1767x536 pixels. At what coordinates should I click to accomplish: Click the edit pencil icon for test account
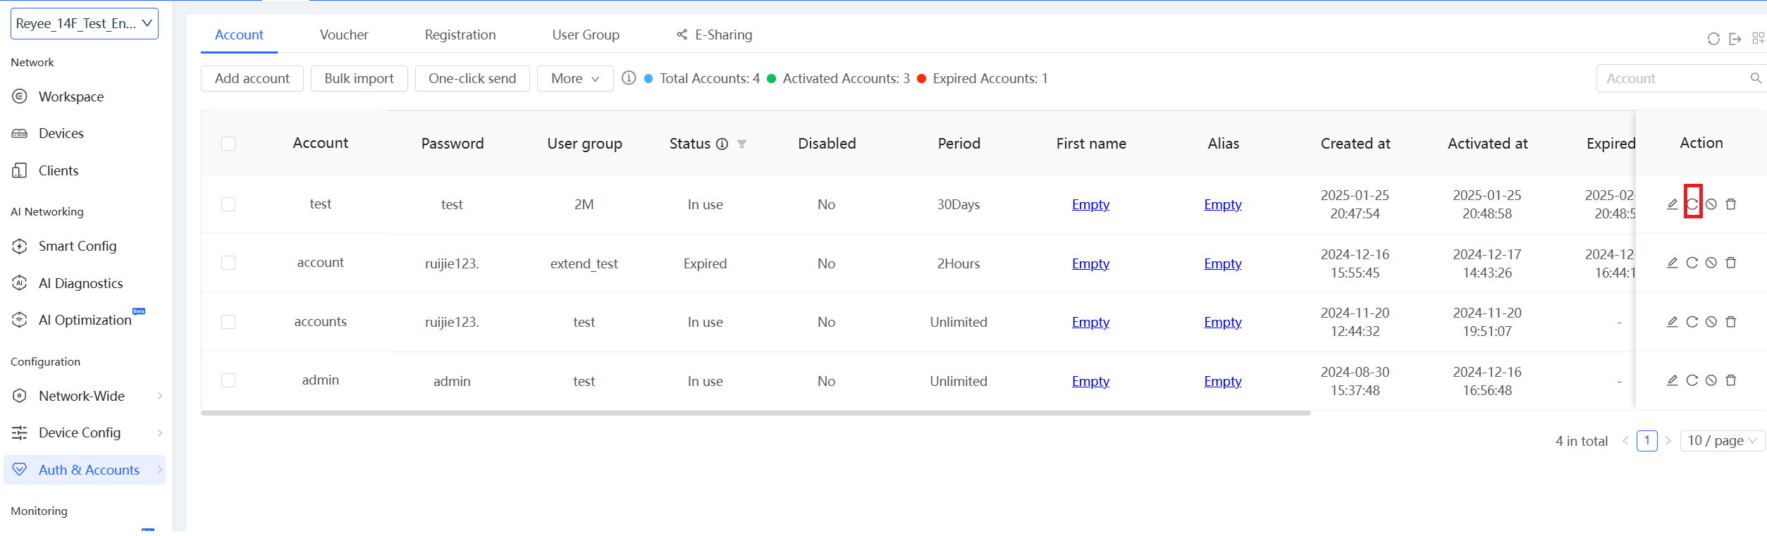(x=1672, y=204)
